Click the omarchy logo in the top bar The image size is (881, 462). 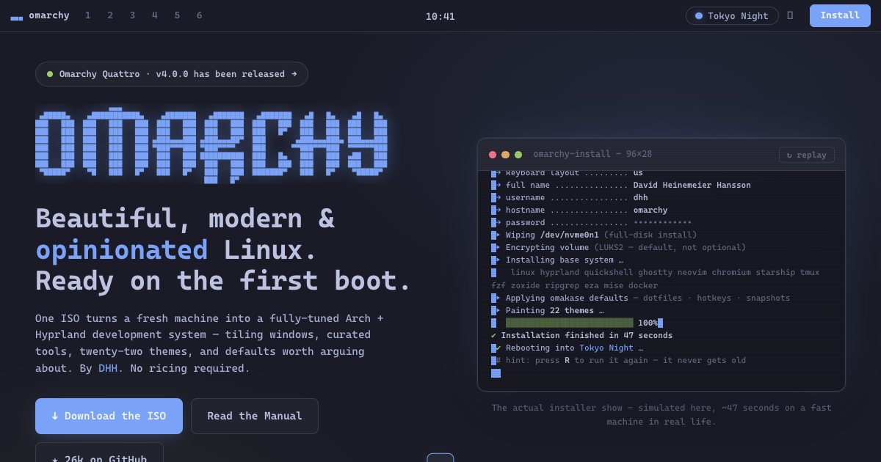click(40, 15)
